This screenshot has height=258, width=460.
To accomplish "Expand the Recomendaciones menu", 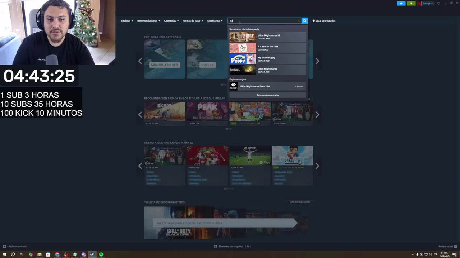I will click(x=148, y=20).
